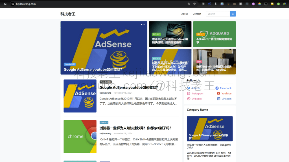The height and width of the screenshot is (162, 289).
Task: Open the grey square with circle extension
Action: [x=241, y=4]
